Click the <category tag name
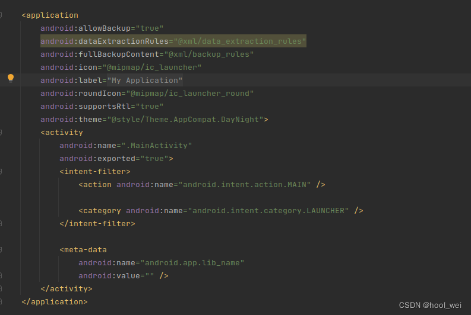Image resolution: width=471 pixels, height=315 pixels. [x=100, y=211]
